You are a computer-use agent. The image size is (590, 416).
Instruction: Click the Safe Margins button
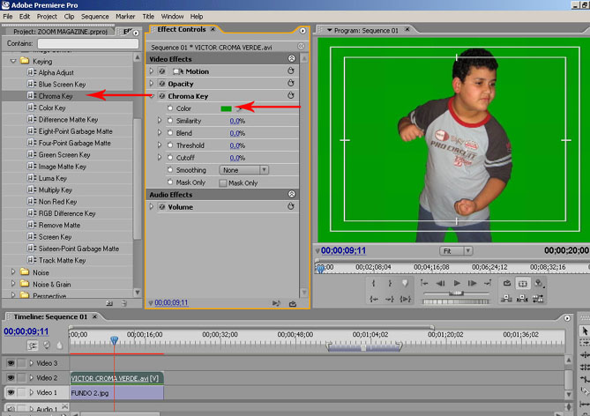[522, 283]
